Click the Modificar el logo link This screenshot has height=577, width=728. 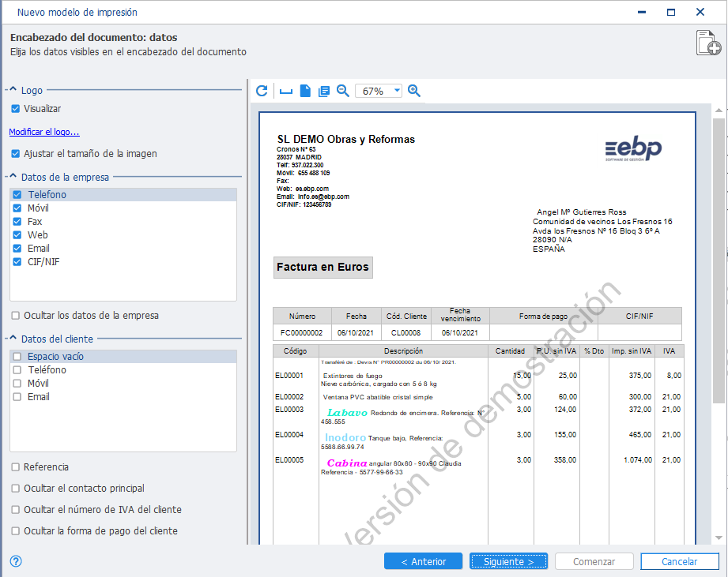(44, 132)
